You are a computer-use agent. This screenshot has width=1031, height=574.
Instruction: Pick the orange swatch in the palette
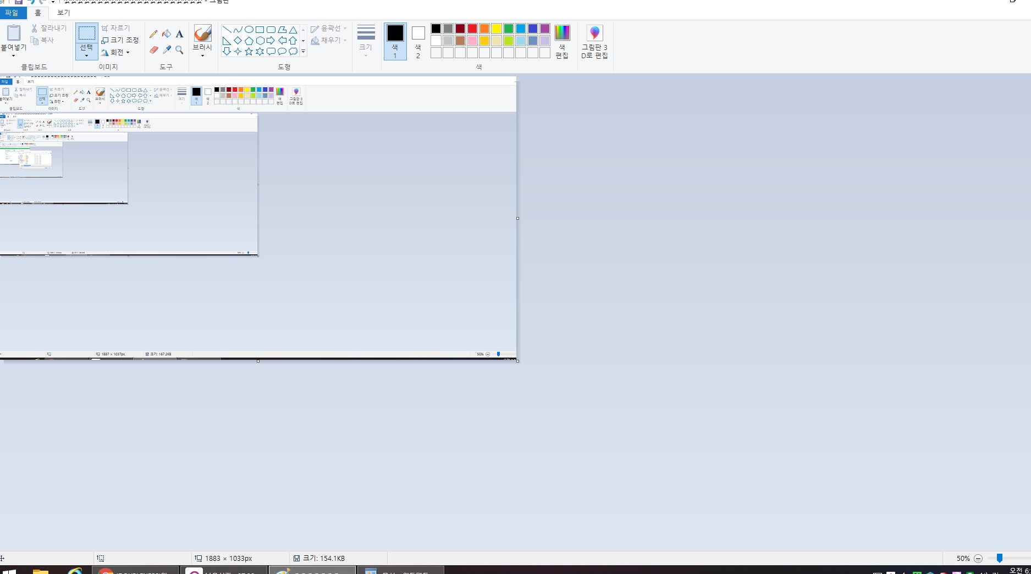(x=484, y=29)
